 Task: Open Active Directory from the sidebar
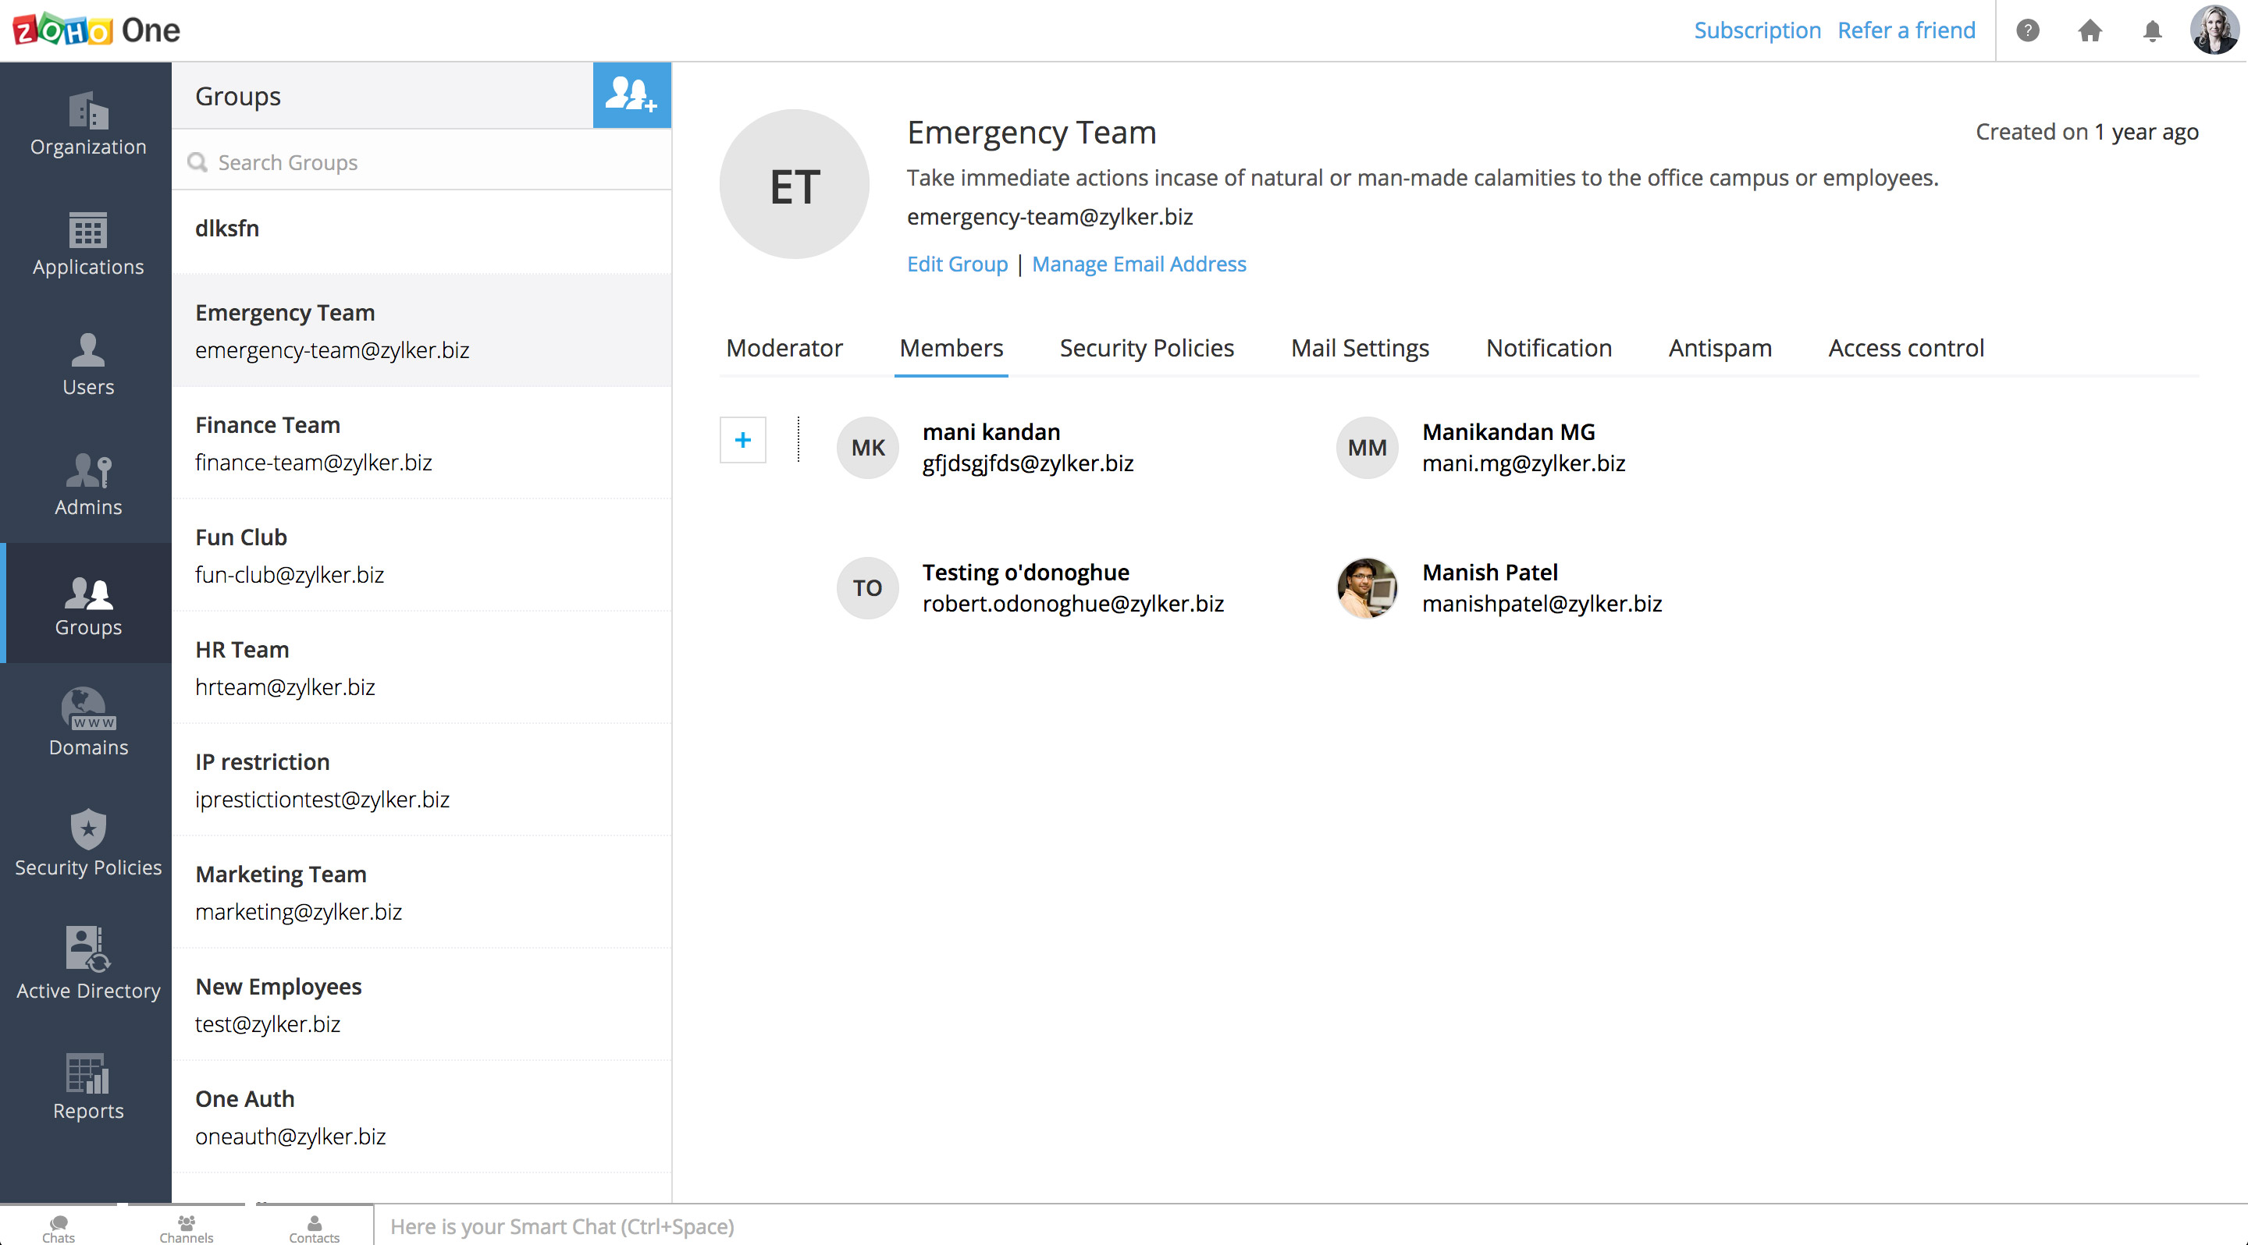pyautogui.click(x=88, y=964)
